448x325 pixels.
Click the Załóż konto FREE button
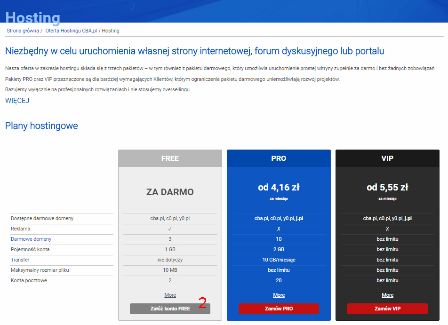tap(170, 309)
